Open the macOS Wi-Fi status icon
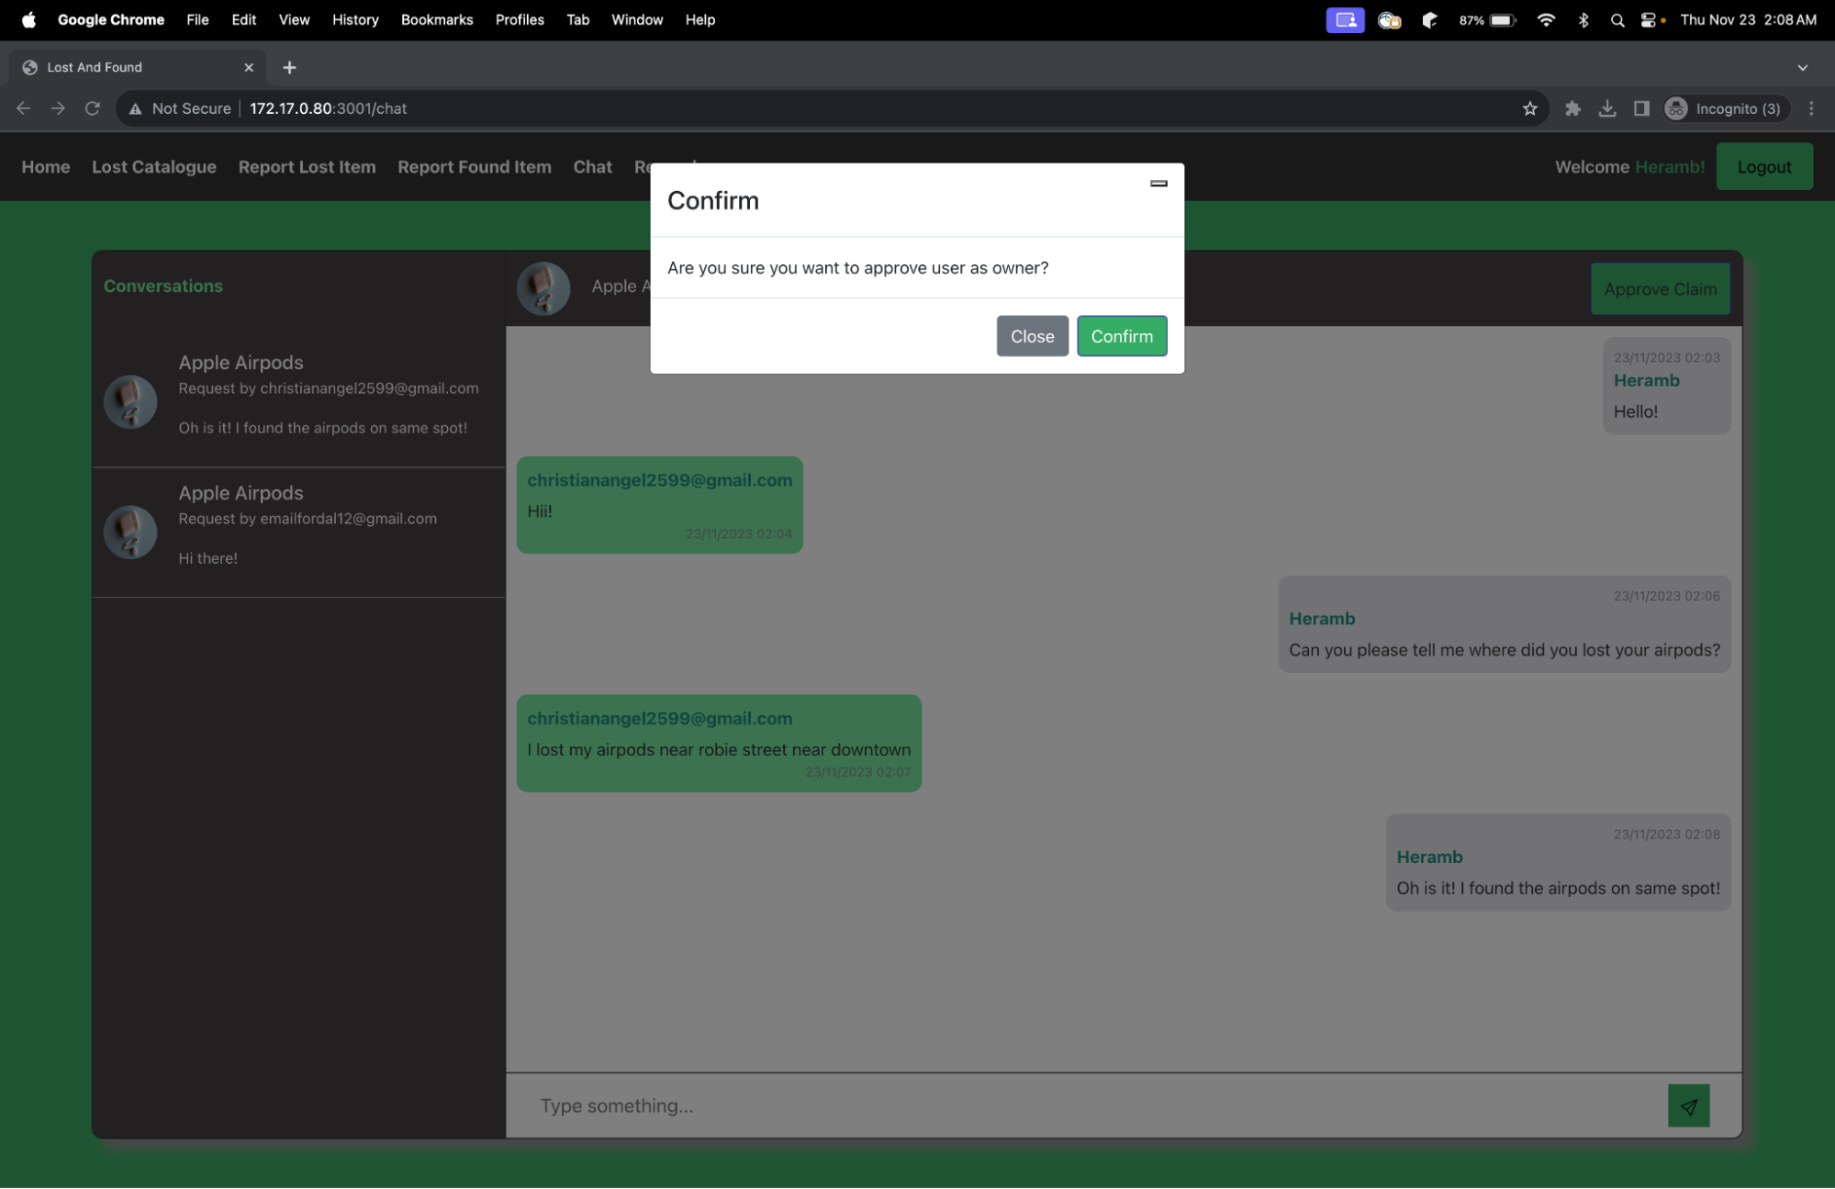The width and height of the screenshot is (1835, 1189). (x=1546, y=19)
